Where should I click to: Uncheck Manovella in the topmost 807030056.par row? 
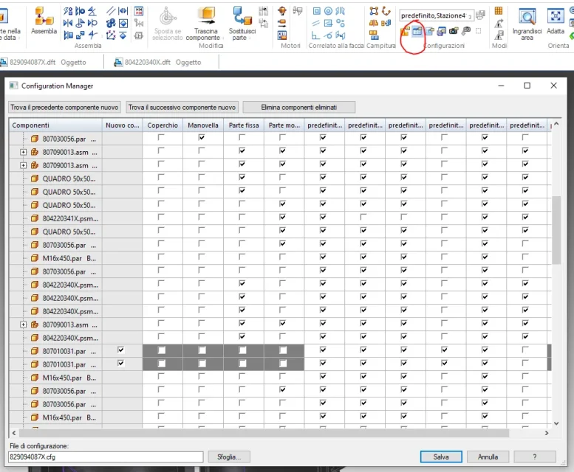[202, 137]
